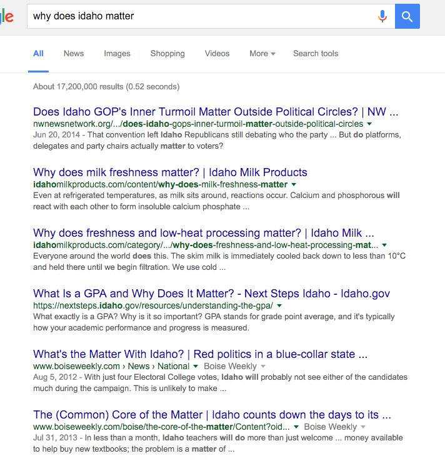Screen dimensions: 445x466
Task: Expand the More dropdown menu
Action: (x=262, y=54)
